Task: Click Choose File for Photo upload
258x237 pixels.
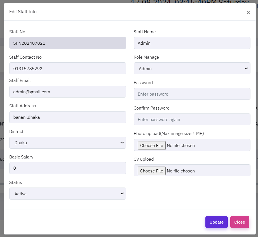Action: tap(151, 145)
